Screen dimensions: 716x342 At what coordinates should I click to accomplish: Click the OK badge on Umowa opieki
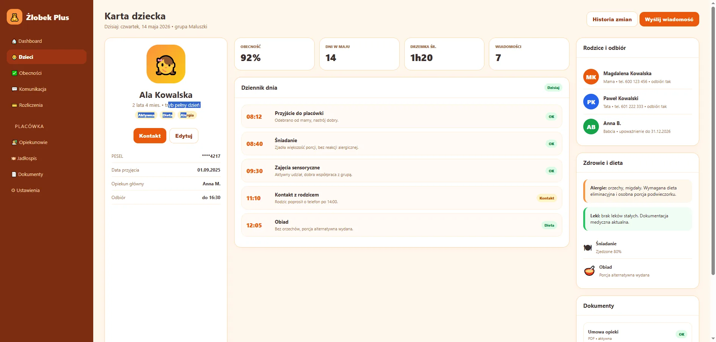[x=681, y=335]
